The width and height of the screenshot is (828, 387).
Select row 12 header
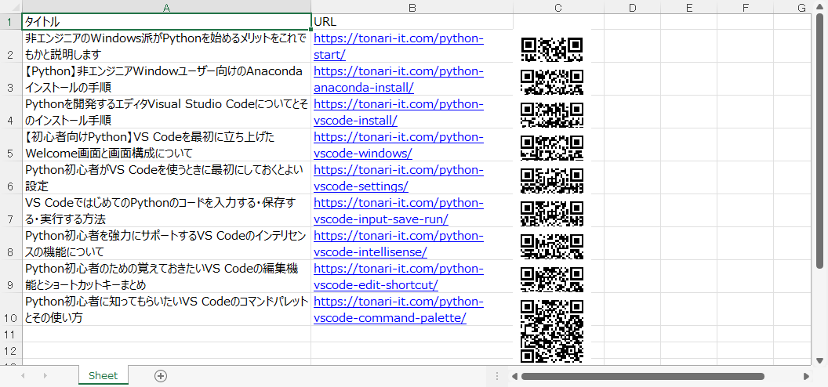10,350
